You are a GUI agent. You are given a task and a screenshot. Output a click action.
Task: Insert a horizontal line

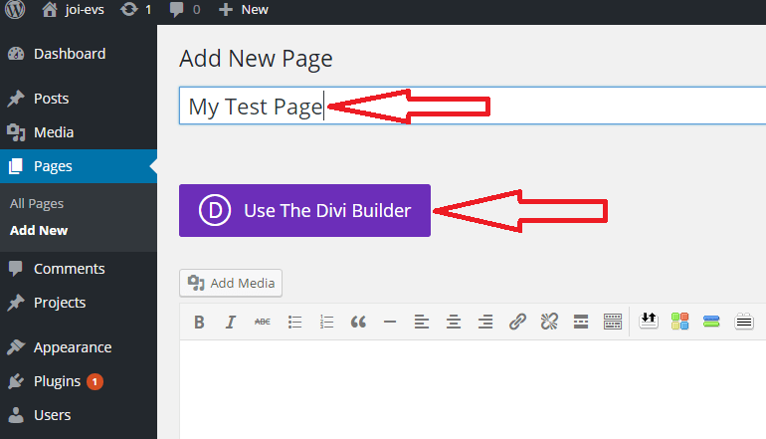pos(390,322)
